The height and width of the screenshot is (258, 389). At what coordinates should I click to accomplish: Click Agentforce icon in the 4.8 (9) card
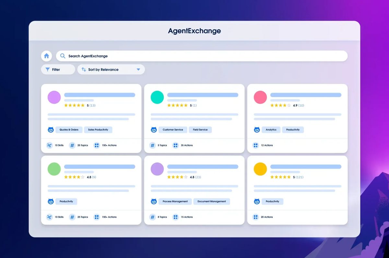click(51, 202)
